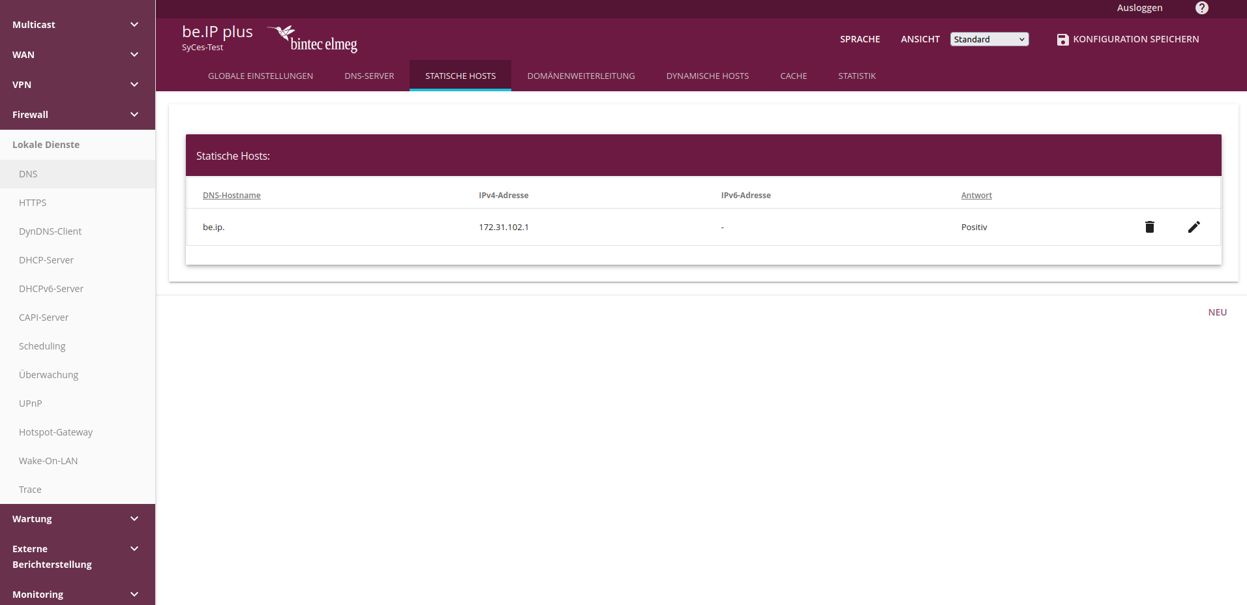This screenshot has width=1247, height=605.
Task: Click the Statische Hosts panel heading
Action: tap(233, 156)
